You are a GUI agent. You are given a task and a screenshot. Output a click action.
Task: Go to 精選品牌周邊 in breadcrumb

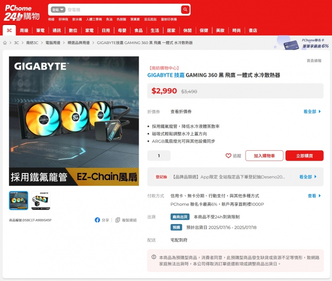79,43
